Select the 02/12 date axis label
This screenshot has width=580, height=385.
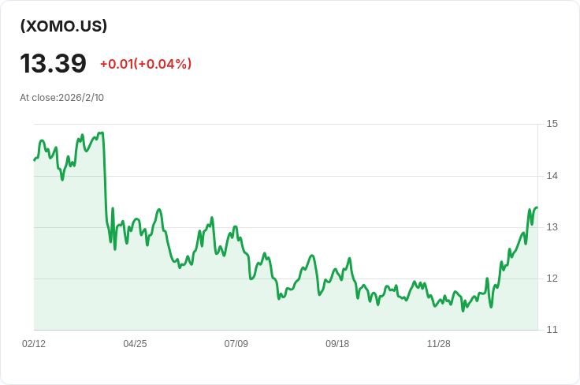[x=34, y=344]
